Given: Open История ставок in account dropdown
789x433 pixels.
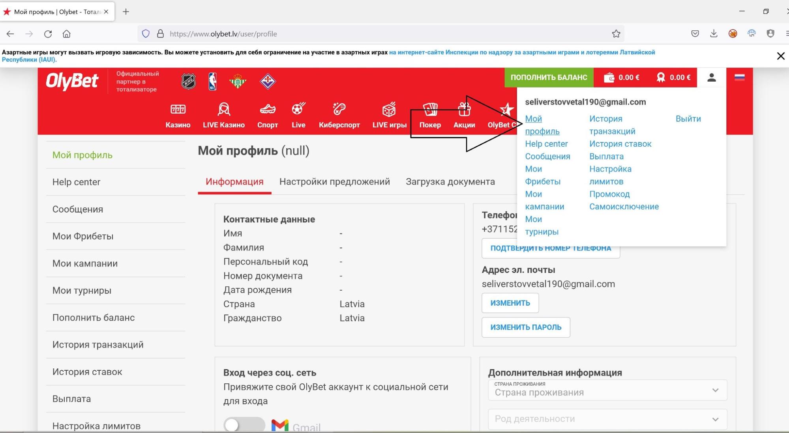Looking at the screenshot, I should click(620, 144).
